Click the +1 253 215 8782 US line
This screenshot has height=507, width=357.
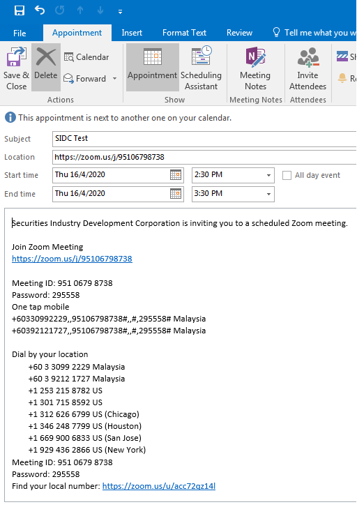(x=66, y=391)
